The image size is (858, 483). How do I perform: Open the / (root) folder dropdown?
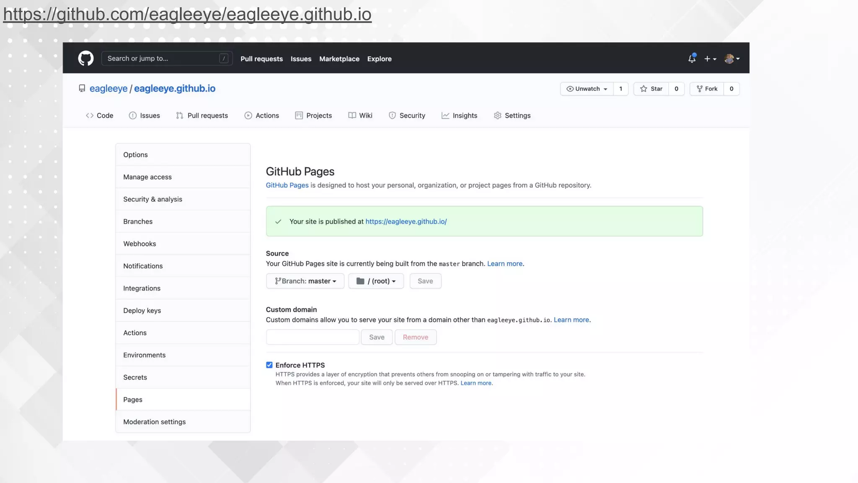[x=376, y=281]
